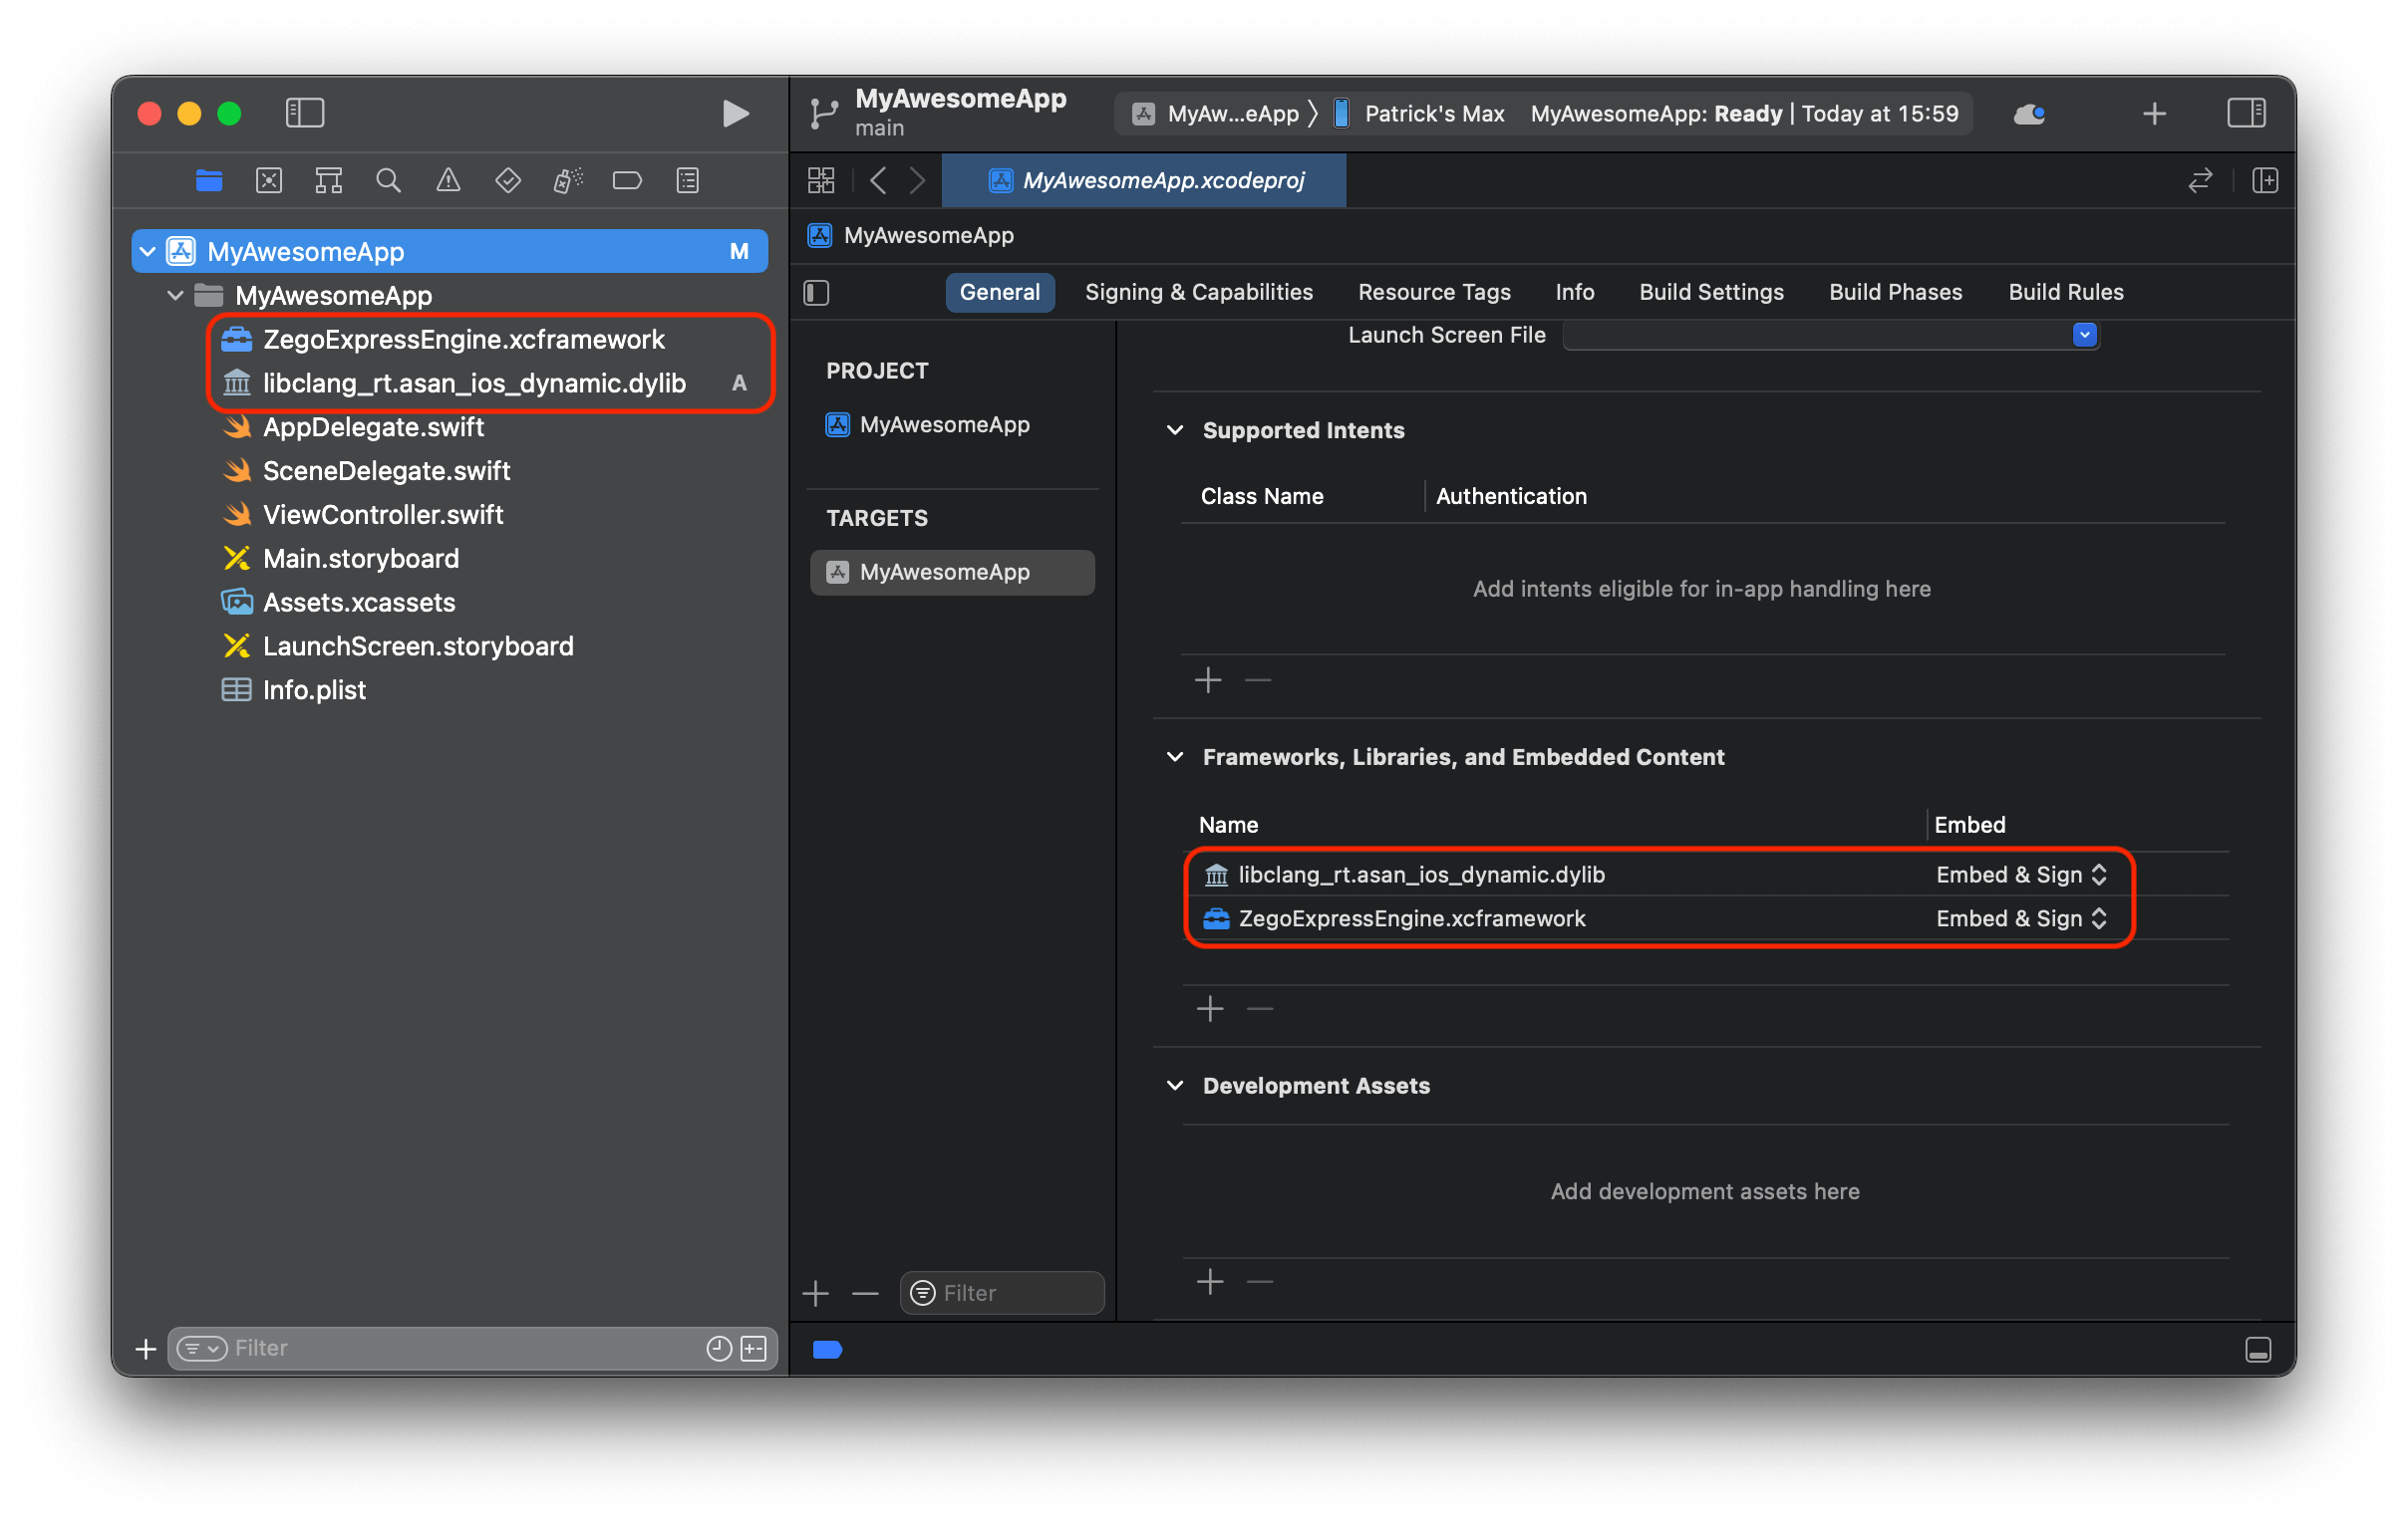Screen dimensions: 2408x1524
Task: Select the MyAw...eApp scheme
Action: tap(1215, 114)
